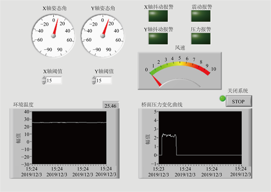Click the 风速 wind speed meter
The height and width of the screenshot is (192, 271).
180,71
